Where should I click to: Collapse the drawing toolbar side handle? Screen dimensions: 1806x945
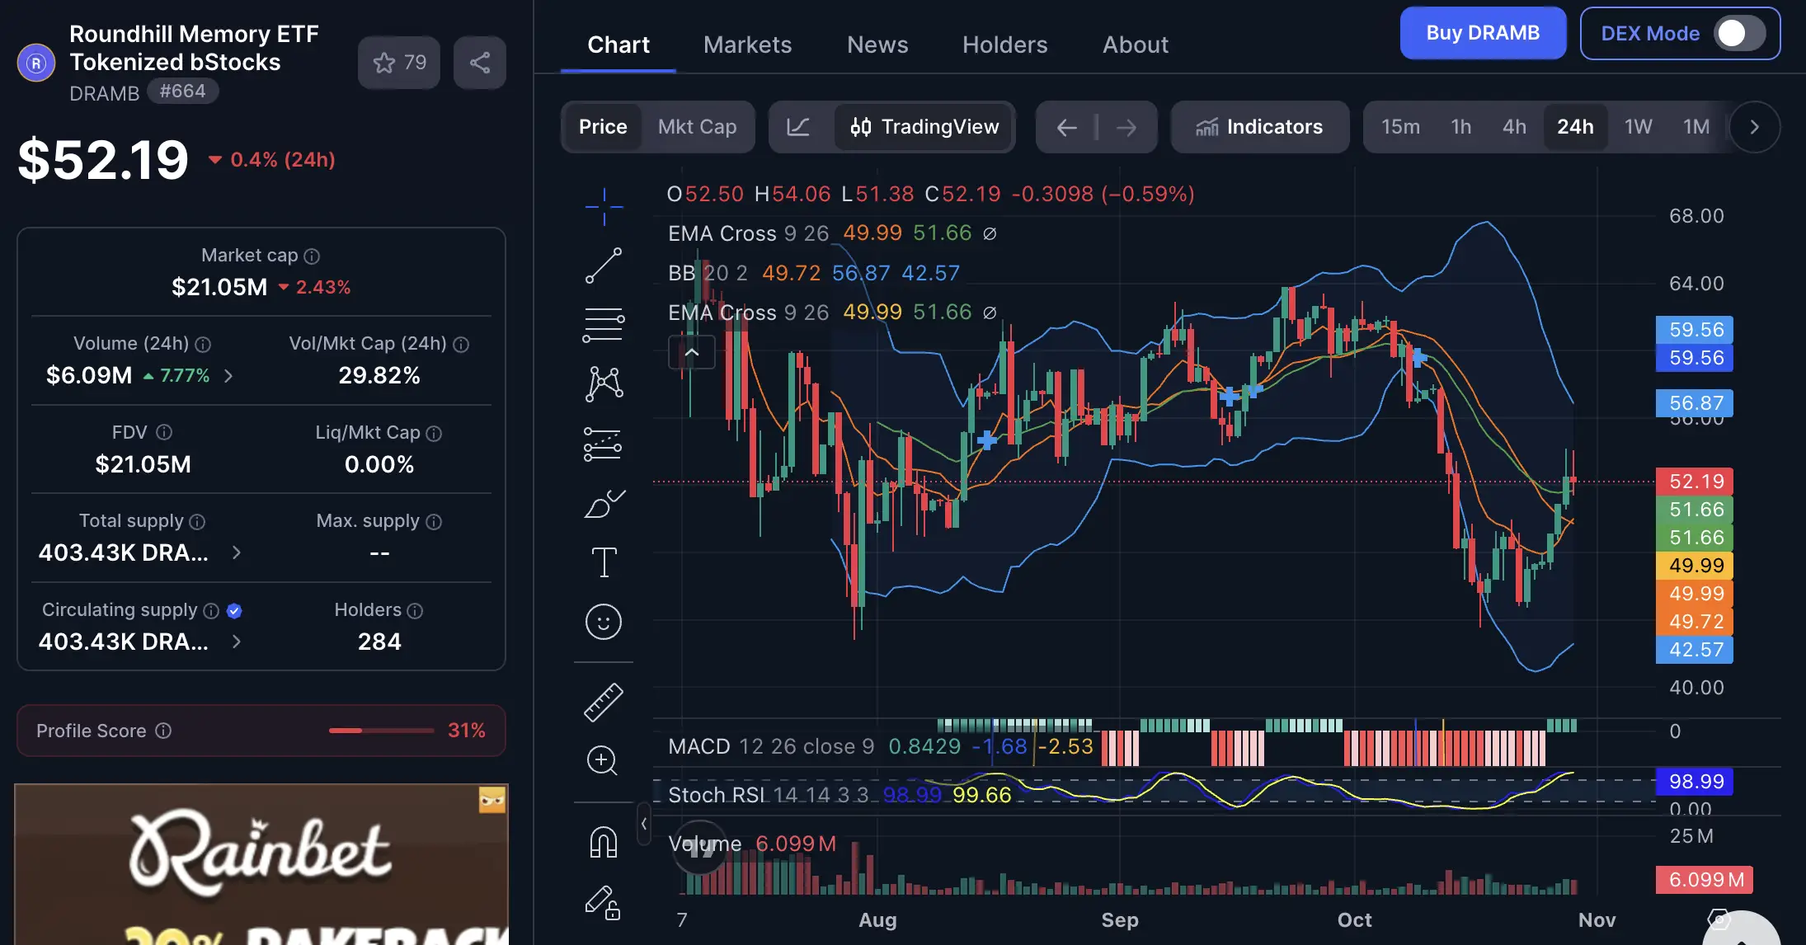coord(644,823)
